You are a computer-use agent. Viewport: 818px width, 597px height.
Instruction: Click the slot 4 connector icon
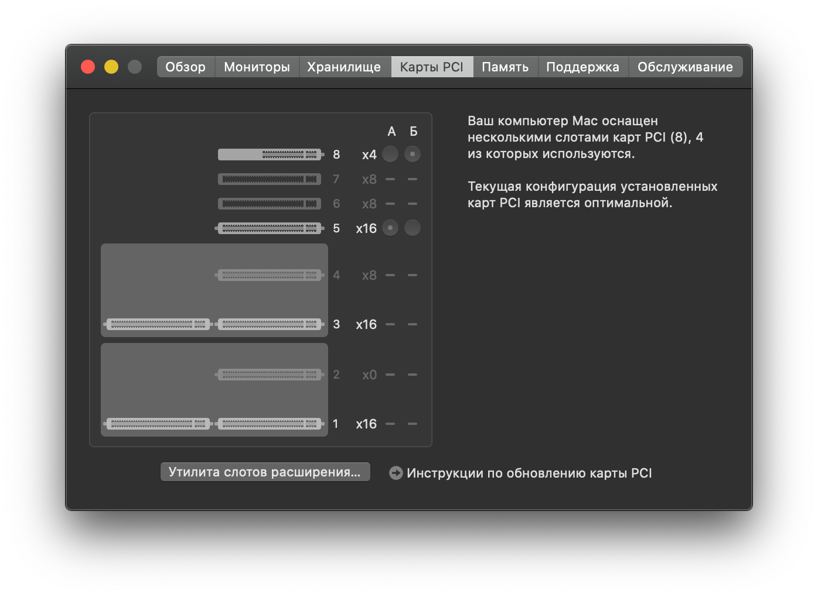[x=270, y=275]
